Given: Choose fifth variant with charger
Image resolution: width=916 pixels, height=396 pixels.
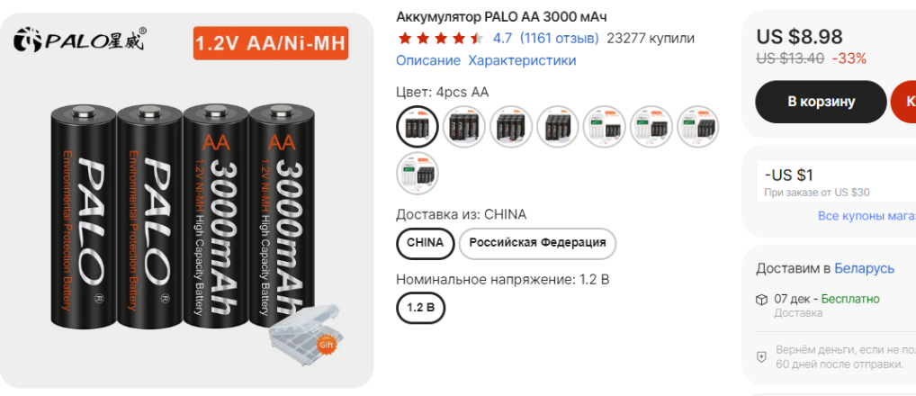Looking at the screenshot, I should [605, 127].
